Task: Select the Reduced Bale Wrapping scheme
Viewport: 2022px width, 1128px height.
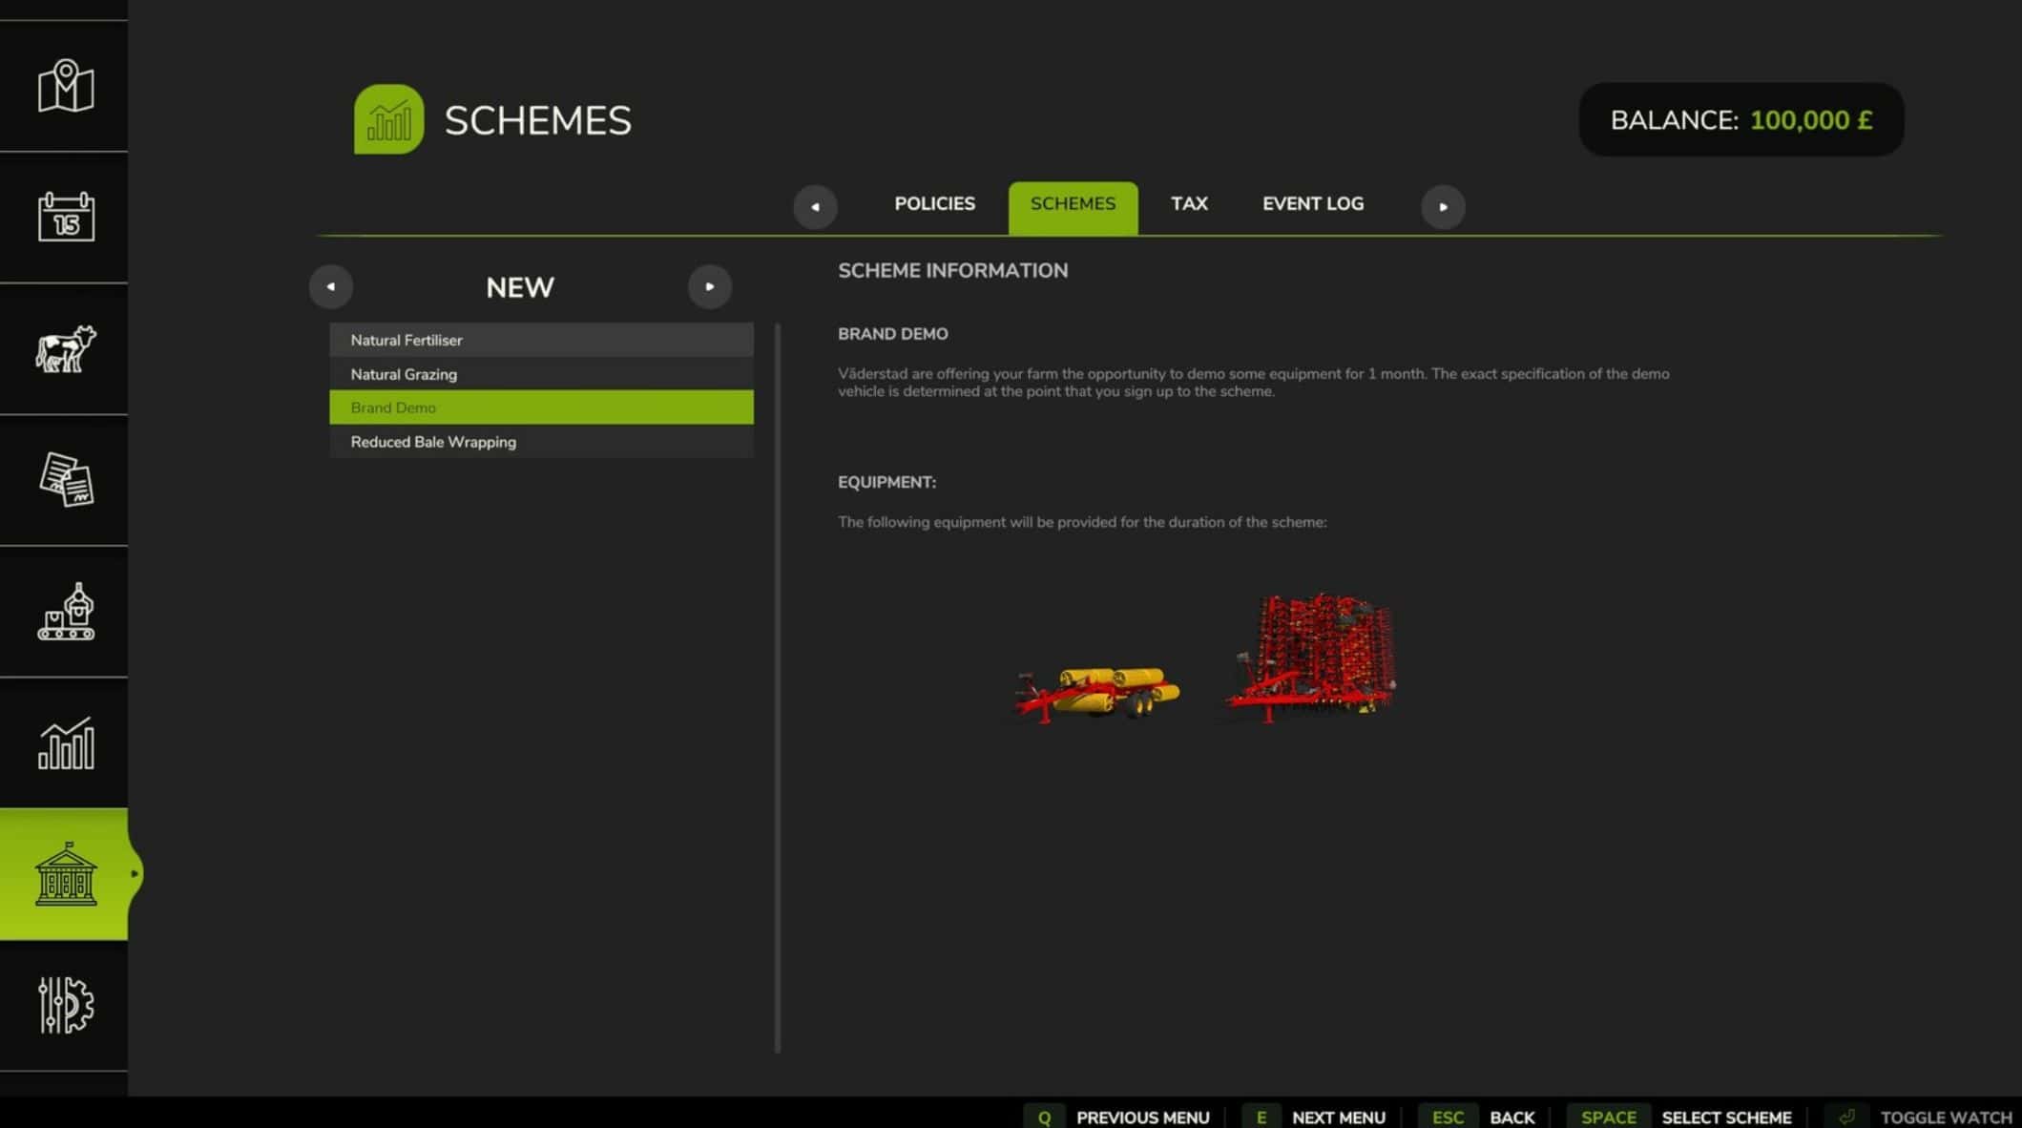Action: click(x=541, y=442)
